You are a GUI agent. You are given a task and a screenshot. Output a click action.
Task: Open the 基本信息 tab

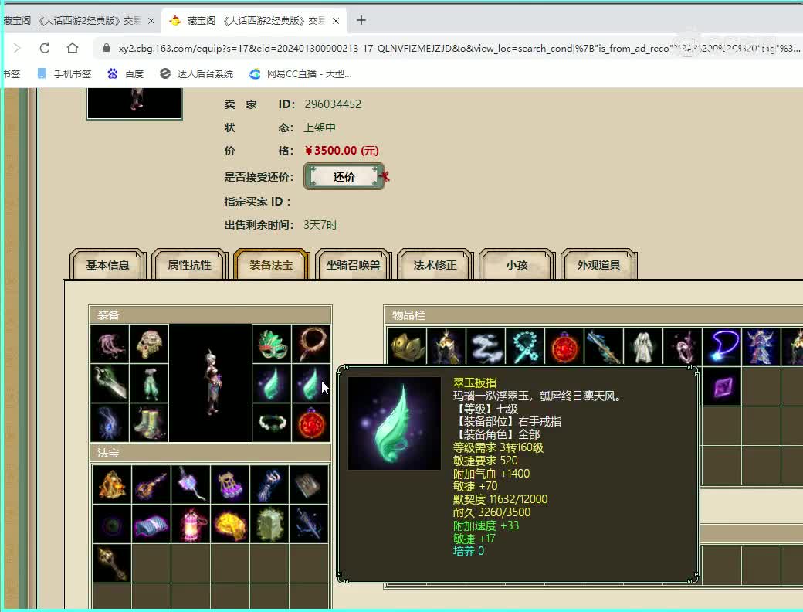(x=107, y=265)
